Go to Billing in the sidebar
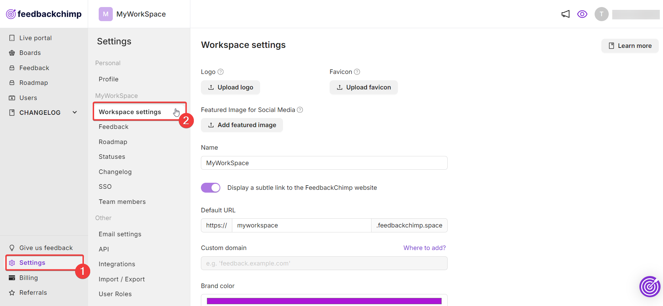 point(29,278)
